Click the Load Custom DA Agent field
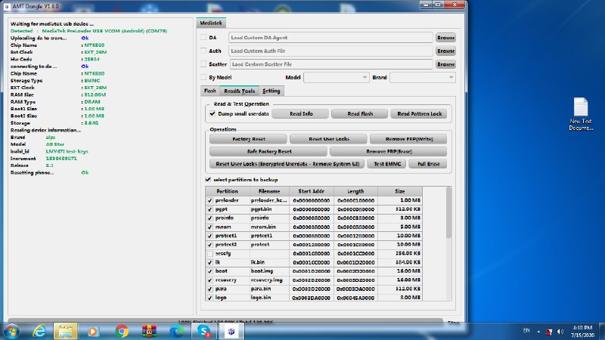 330,37
